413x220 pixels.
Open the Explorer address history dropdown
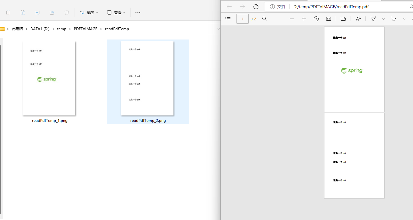click(x=218, y=29)
